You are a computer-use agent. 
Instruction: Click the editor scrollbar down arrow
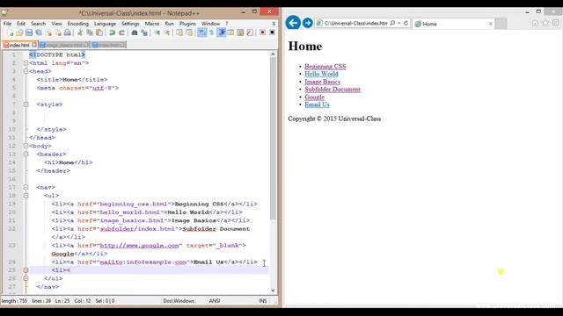273,291
